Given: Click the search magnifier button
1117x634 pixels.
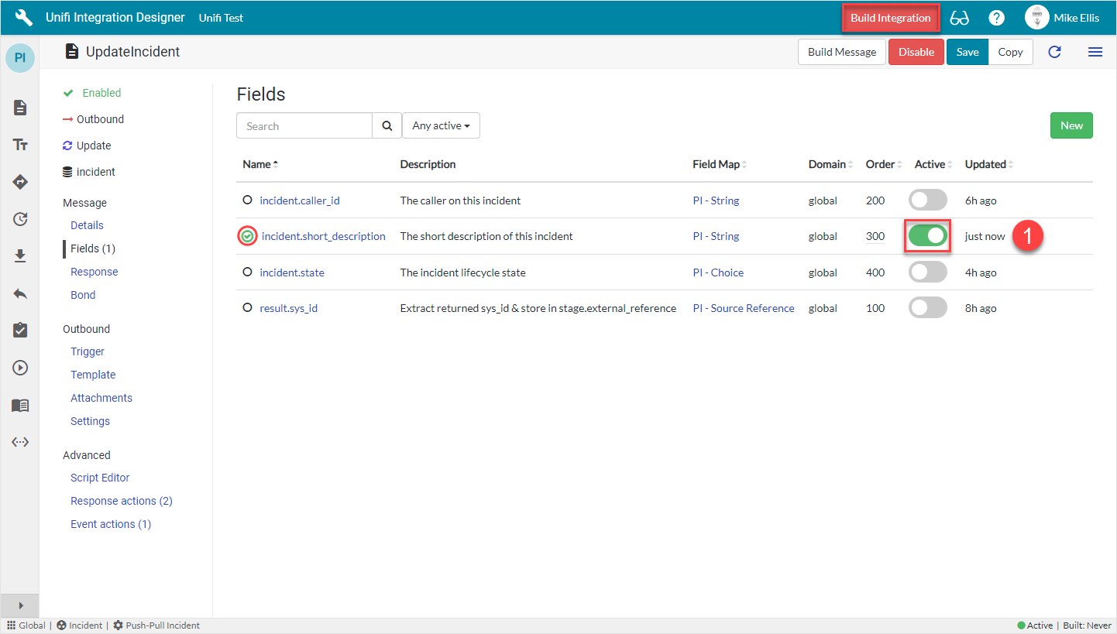Looking at the screenshot, I should 387,126.
